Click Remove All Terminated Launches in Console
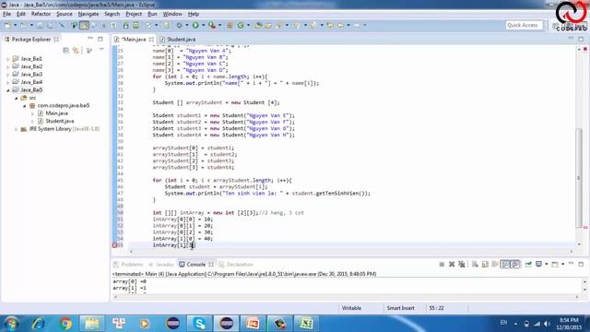 (462, 265)
